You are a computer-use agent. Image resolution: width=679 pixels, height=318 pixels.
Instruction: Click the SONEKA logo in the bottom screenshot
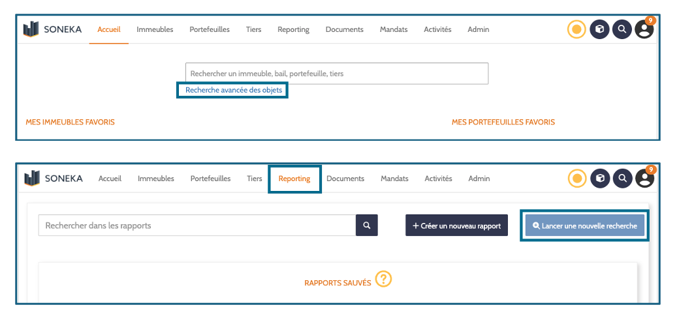click(x=54, y=179)
